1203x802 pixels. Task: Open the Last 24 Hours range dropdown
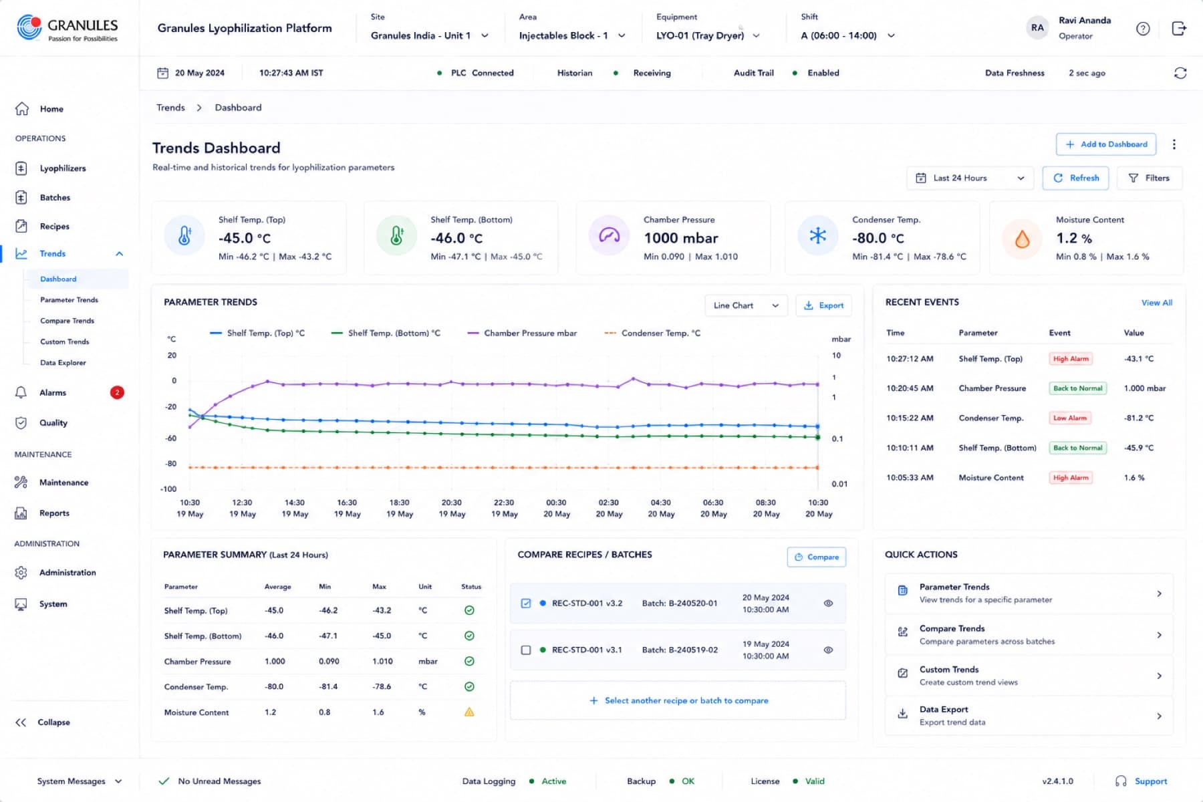pos(970,178)
